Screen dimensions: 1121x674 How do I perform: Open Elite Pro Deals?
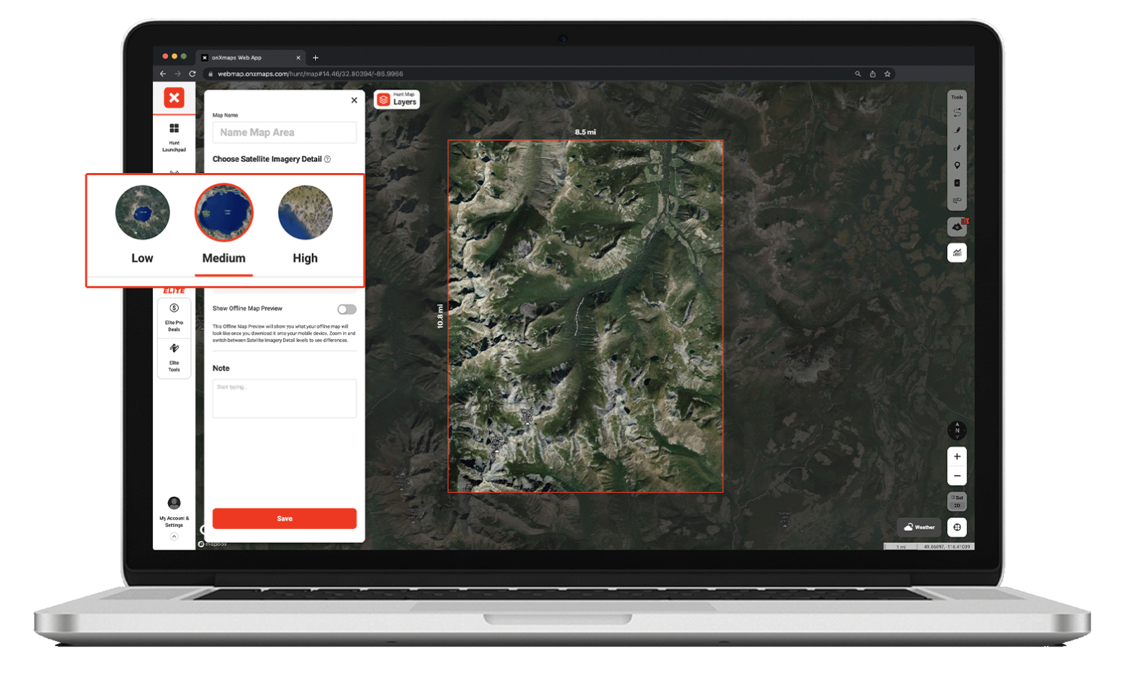(174, 313)
